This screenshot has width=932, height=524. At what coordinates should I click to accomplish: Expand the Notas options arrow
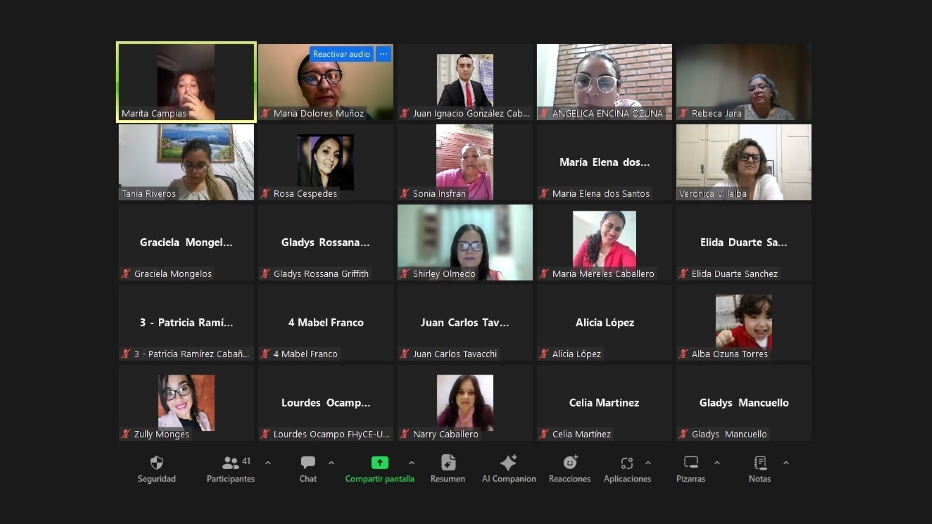[x=786, y=463]
